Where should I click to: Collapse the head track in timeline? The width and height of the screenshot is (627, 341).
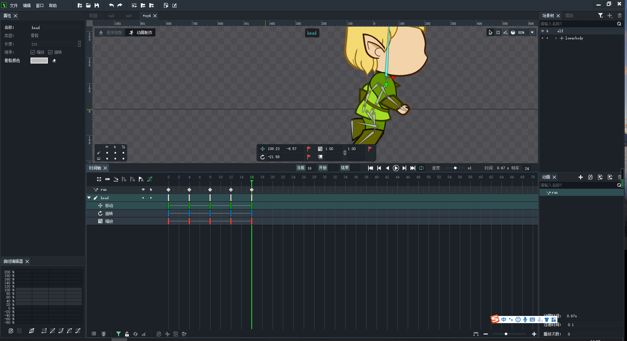tap(89, 198)
